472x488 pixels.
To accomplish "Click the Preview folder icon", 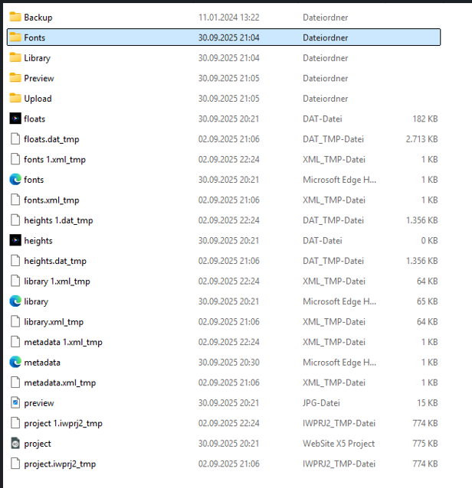I will point(15,78).
